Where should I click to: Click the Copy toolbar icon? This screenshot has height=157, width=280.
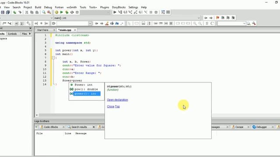click(32, 12)
